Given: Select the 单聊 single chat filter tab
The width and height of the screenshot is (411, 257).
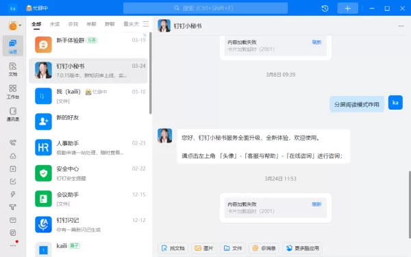Looking at the screenshot, I should click(92, 24).
